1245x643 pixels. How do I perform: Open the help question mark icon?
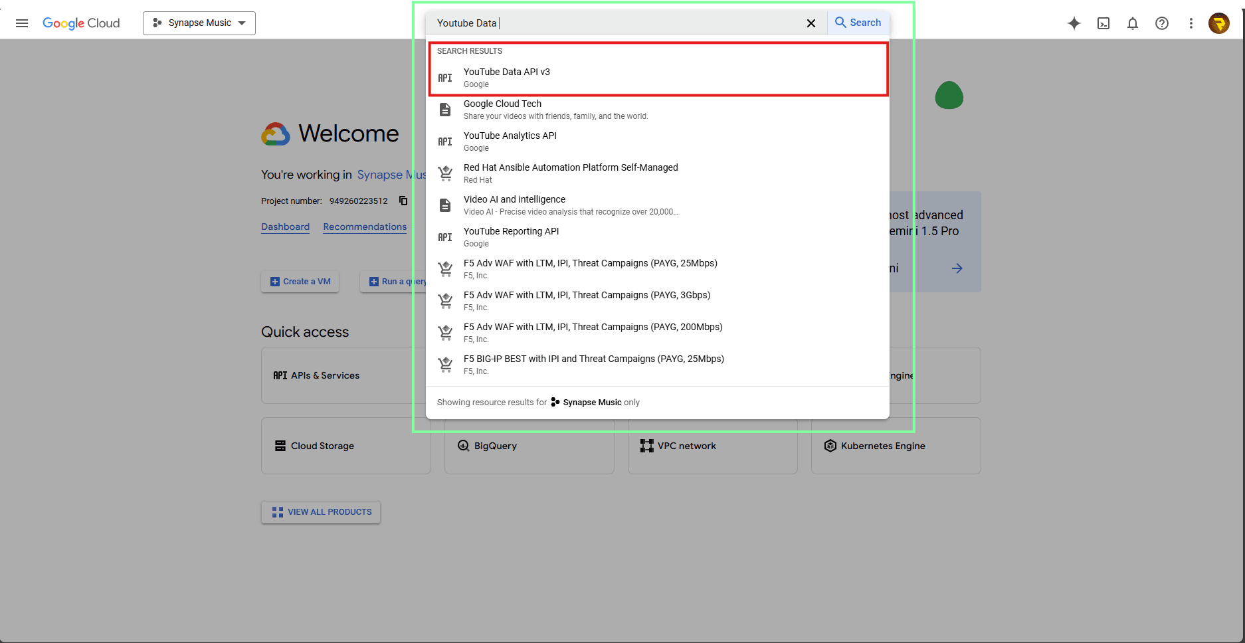pyautogui.click(x=1162, y=23)
